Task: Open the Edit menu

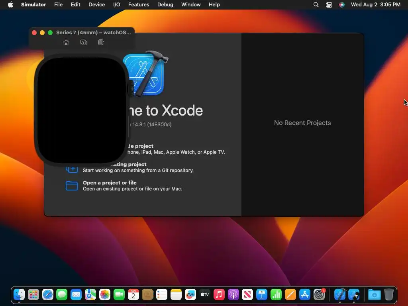Action: [x=75, y=4]
